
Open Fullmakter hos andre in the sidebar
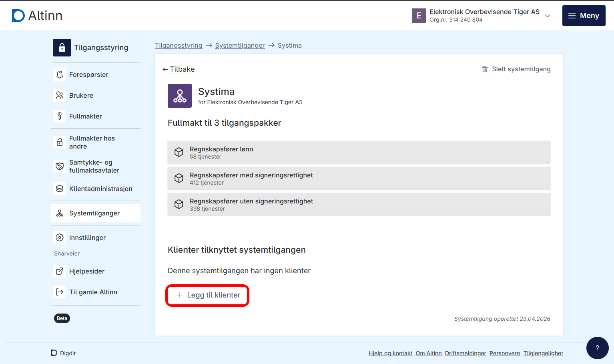tap(96, 142)
